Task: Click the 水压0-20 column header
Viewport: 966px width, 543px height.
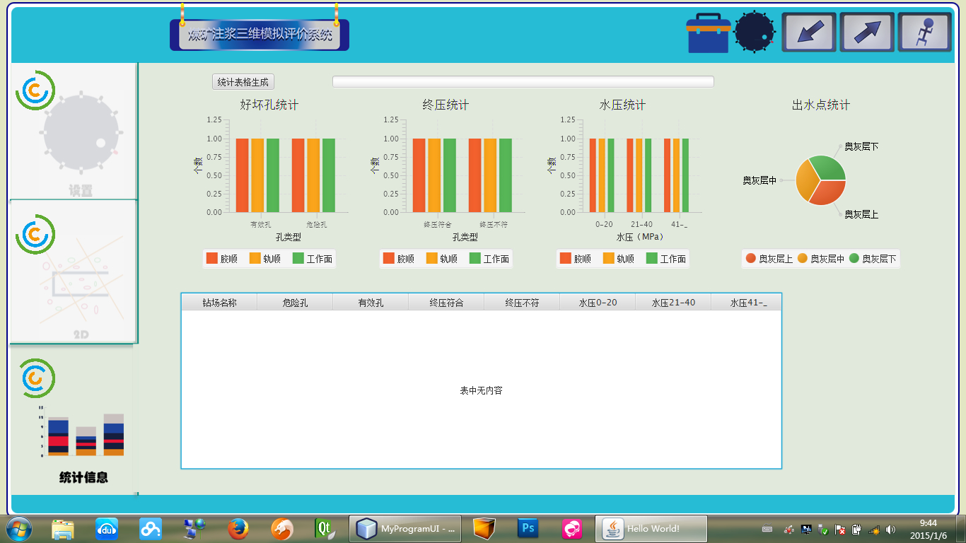Action: tap(598, 303)
